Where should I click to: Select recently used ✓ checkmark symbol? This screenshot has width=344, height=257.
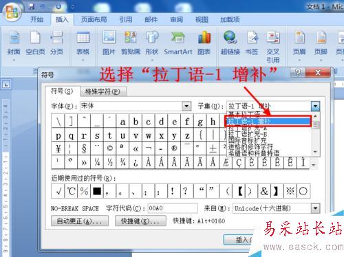pos(58,191)
